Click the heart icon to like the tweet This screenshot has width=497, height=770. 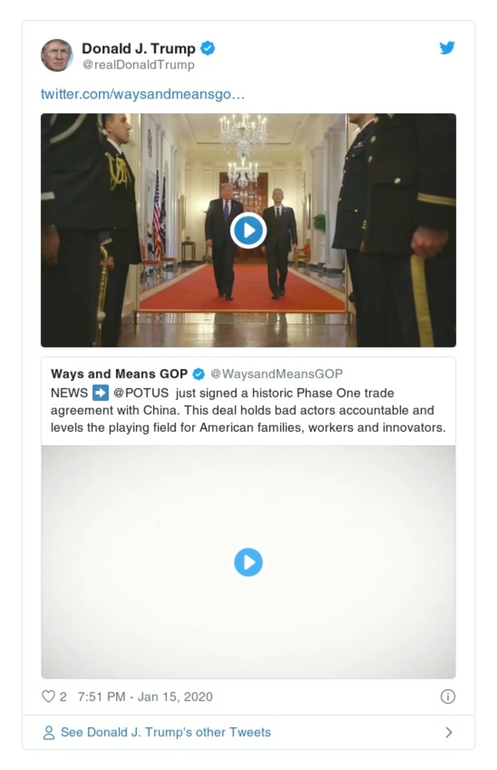click(49, 697)
